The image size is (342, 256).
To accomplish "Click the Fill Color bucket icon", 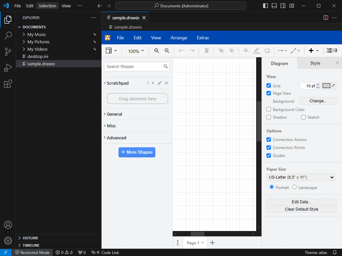I will 246,51.
